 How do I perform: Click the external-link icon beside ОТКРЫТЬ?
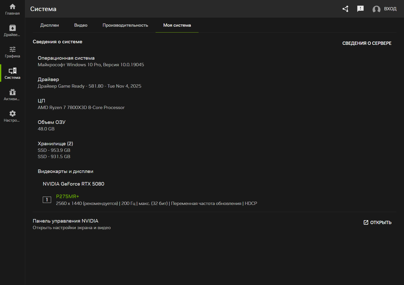[366, 223]
